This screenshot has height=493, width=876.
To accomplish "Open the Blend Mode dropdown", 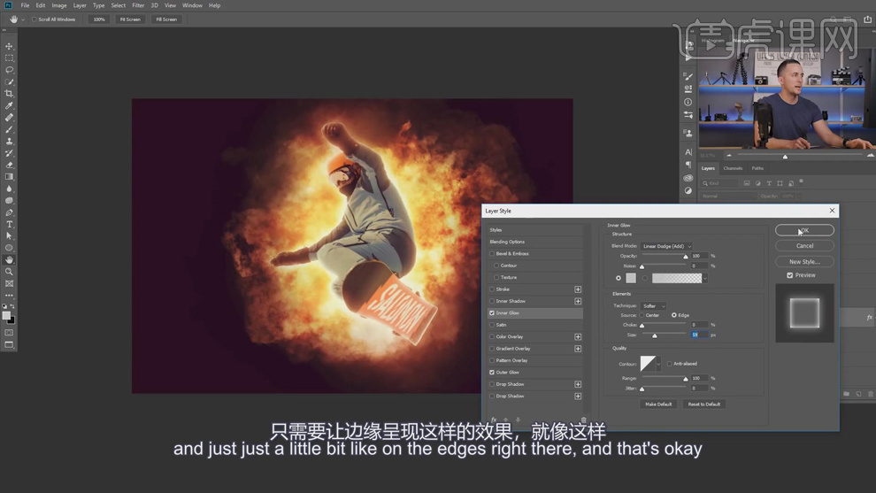I will click(x=666, y=246).
